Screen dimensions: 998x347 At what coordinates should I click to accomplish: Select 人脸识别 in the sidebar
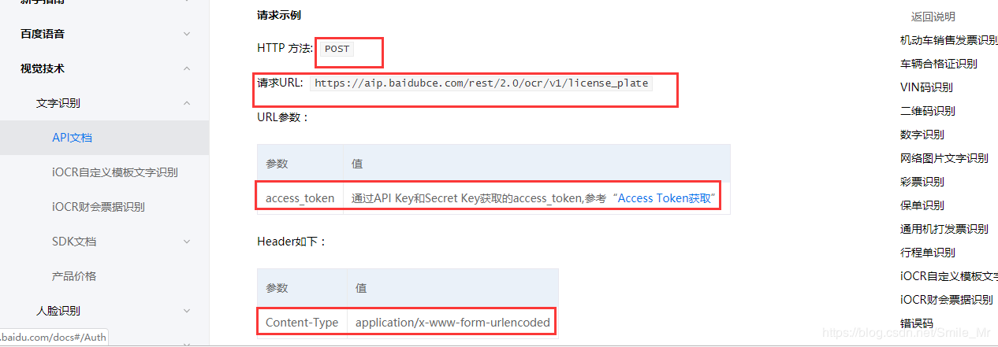coord(58,311)
